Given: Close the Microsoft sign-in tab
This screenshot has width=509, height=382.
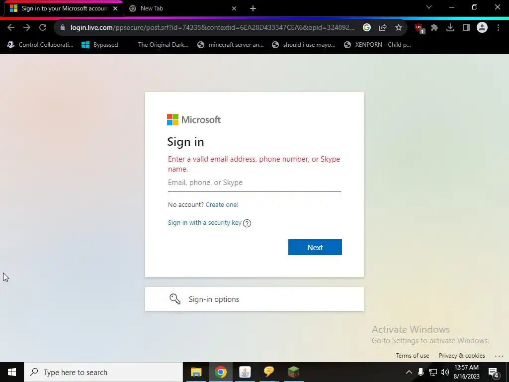Looking at the screenshot, I should [115, 8].
